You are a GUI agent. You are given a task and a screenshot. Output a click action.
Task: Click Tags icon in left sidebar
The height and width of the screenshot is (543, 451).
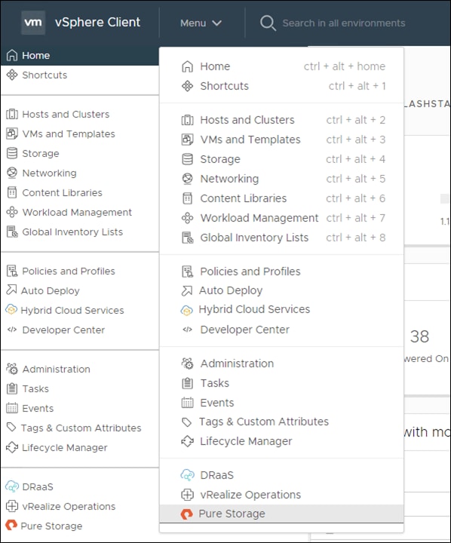pyautogui.click(x=11, y=428)
